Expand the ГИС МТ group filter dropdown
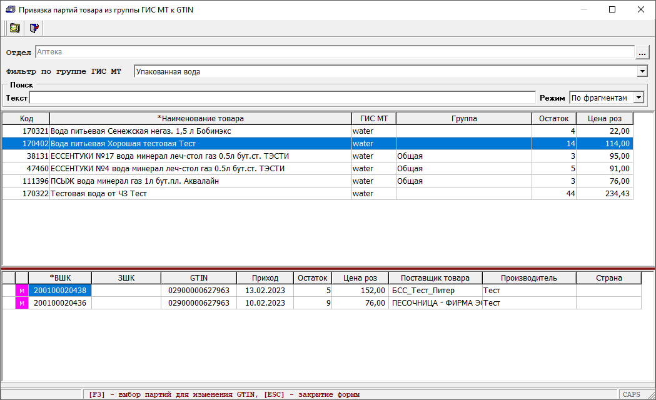Image resolution: width=656 pixels, height=400 pixels. [642, 72]
